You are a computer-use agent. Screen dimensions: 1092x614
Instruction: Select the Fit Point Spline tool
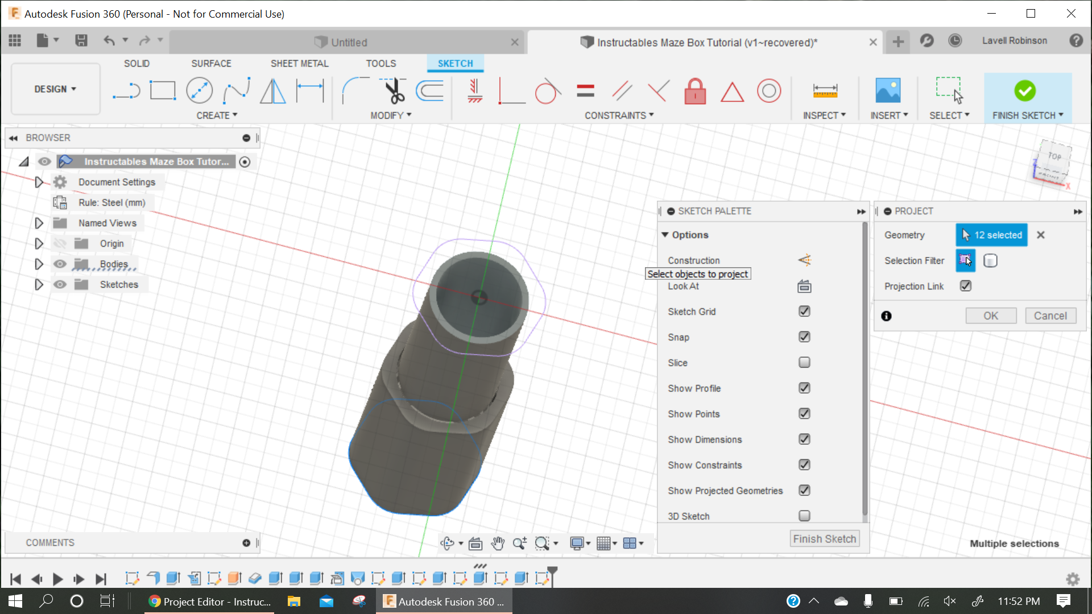[x=237, y=90]
